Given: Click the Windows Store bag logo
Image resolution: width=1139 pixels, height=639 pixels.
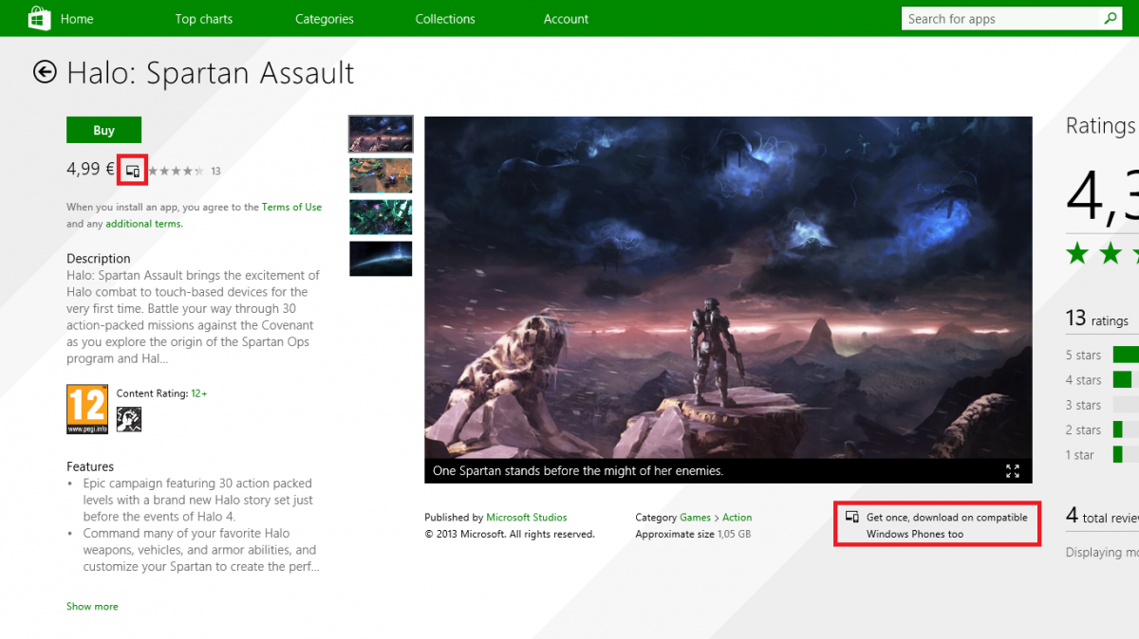Looking at the screenshot, I should tap(40, 18).
